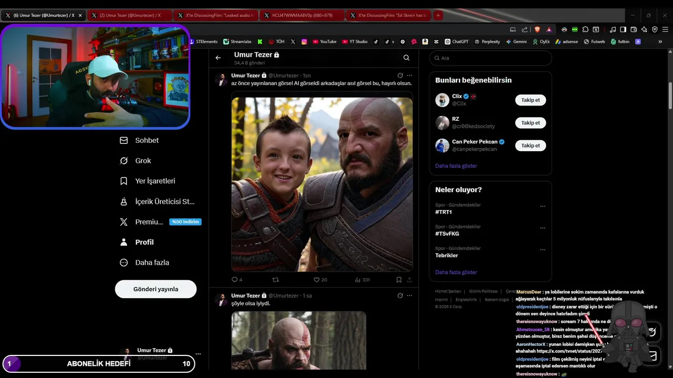Click the Gönderi yayınla button
Viewport: 673px width, 378px height.
pyautogui.click(x=156, y=289)
